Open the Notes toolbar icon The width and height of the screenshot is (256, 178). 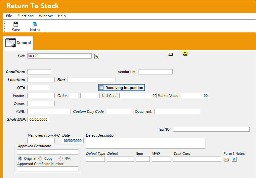(35, 24)
